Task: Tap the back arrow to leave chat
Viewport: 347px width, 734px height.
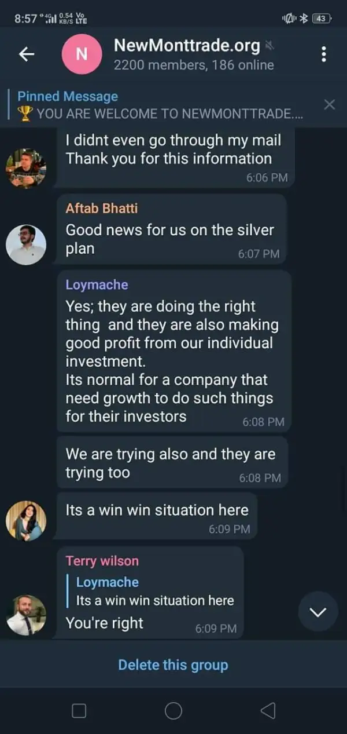Action: coord(27,54)
